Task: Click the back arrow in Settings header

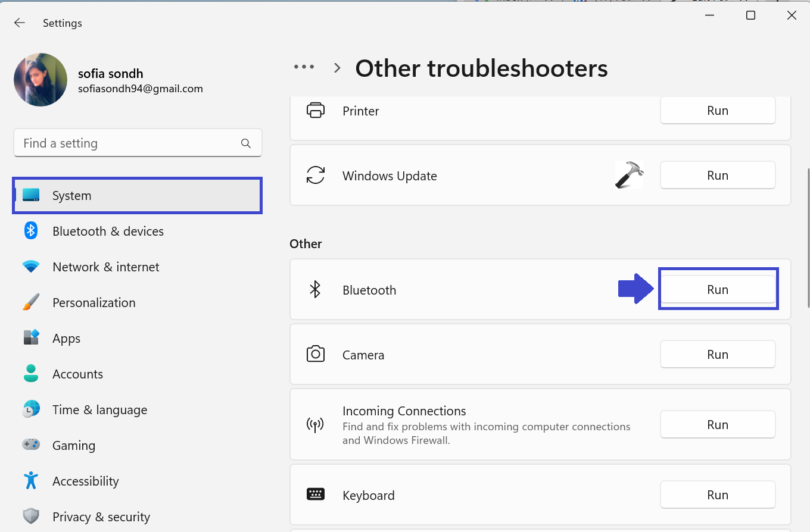Action: [x=20, y=23]
